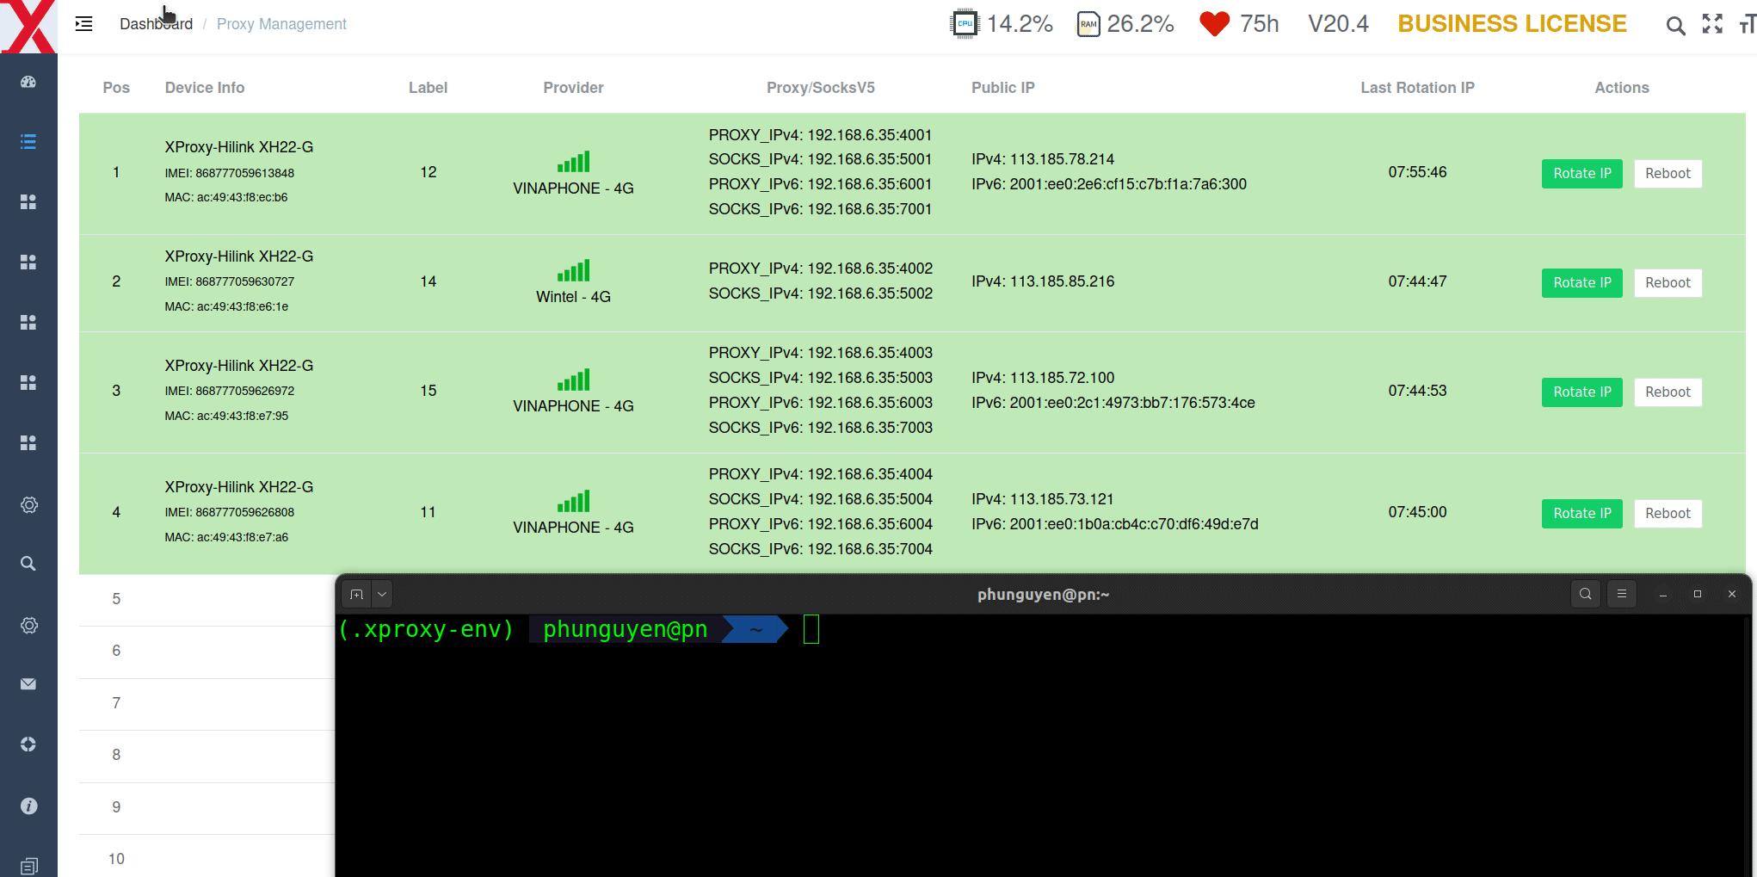Click the CPU usage chip icon
Screen dimensions: 1757x877
(x=965, y=24)
